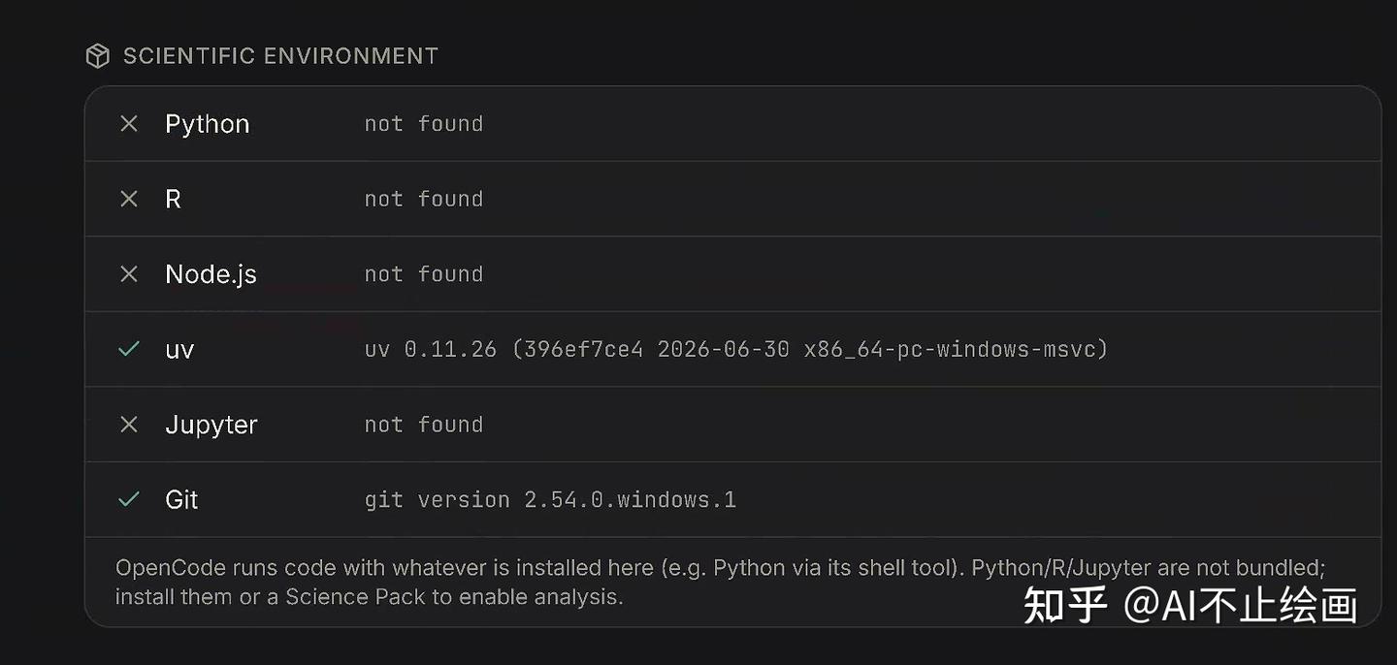Image resolution: width=1397 pixels, height=665 pixels.
Task: Click the git version 2.54.0.windows.1 text
Action: 550,500
